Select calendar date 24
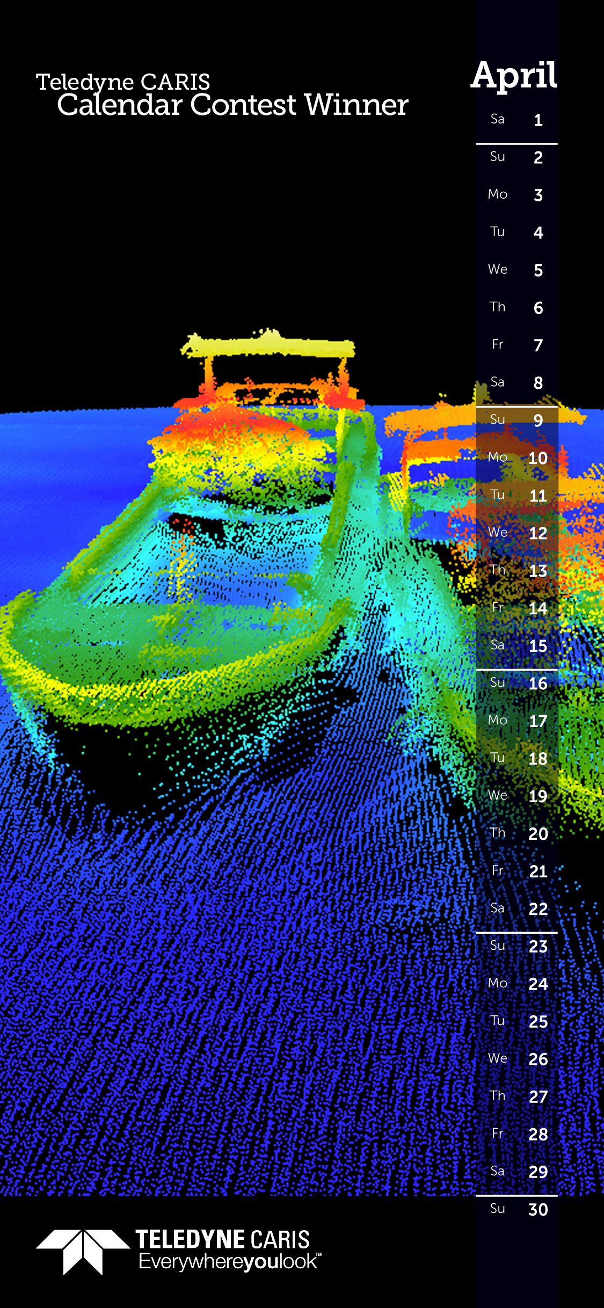Viewport: 604px width, 1308px height. point(538,984)
